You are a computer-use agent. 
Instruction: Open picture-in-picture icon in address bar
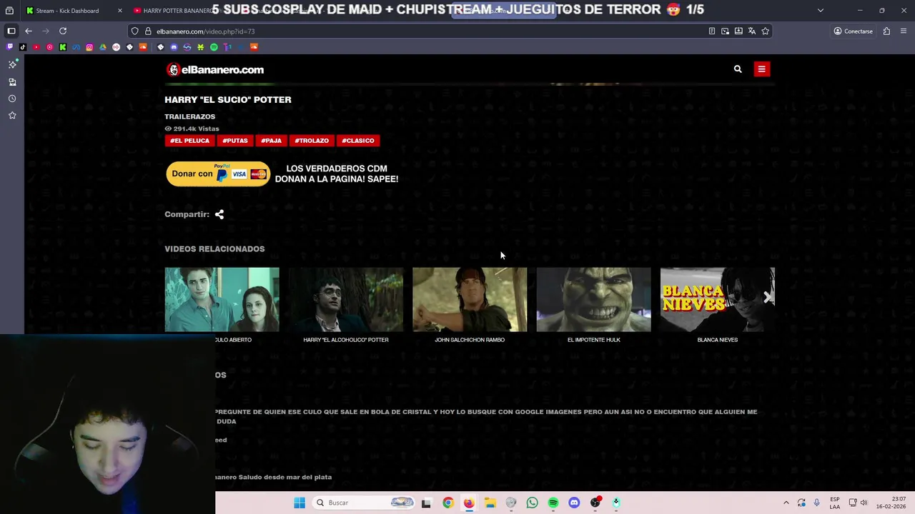coord(725,31)
